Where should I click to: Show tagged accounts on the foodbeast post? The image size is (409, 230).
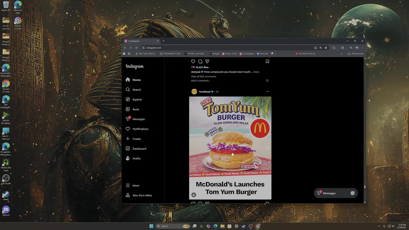click(194, 195)
